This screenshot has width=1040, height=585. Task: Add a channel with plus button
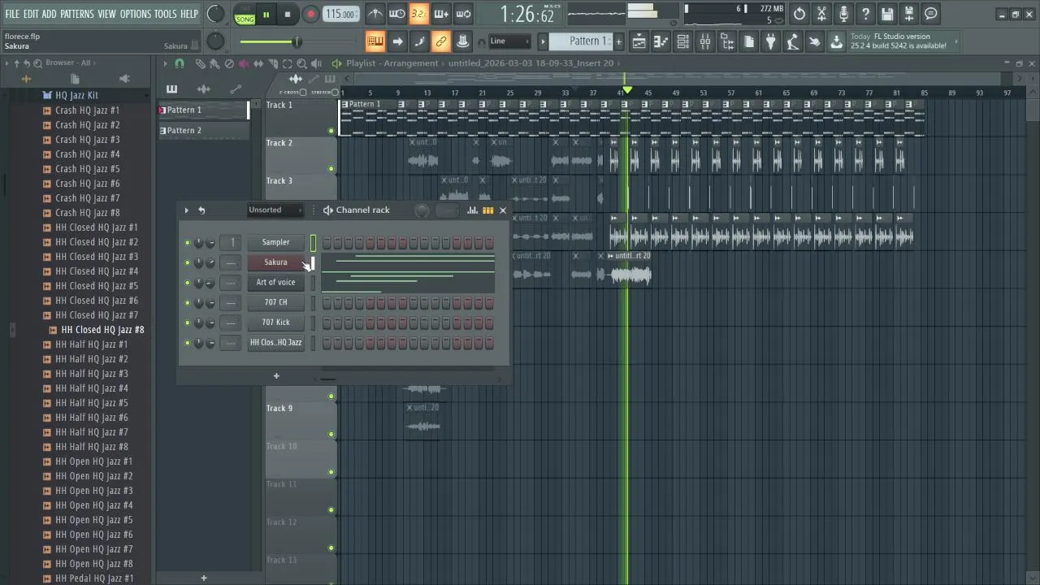(x=276, y=375)
